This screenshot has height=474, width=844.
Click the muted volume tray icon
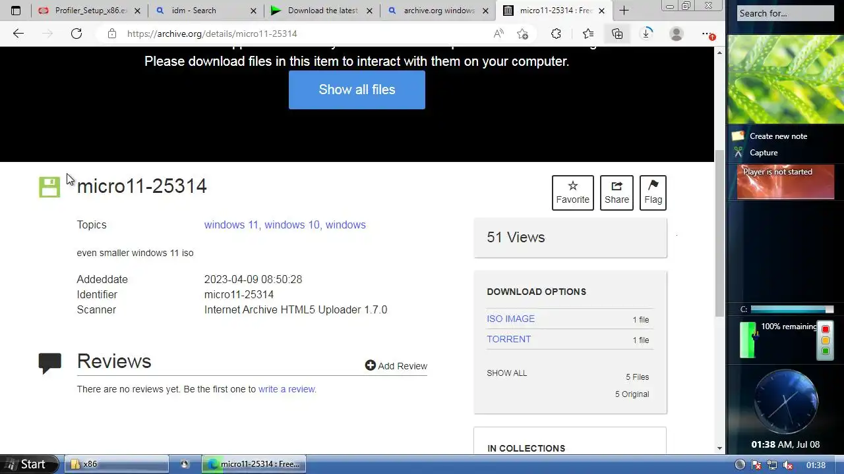click(787, 465)
